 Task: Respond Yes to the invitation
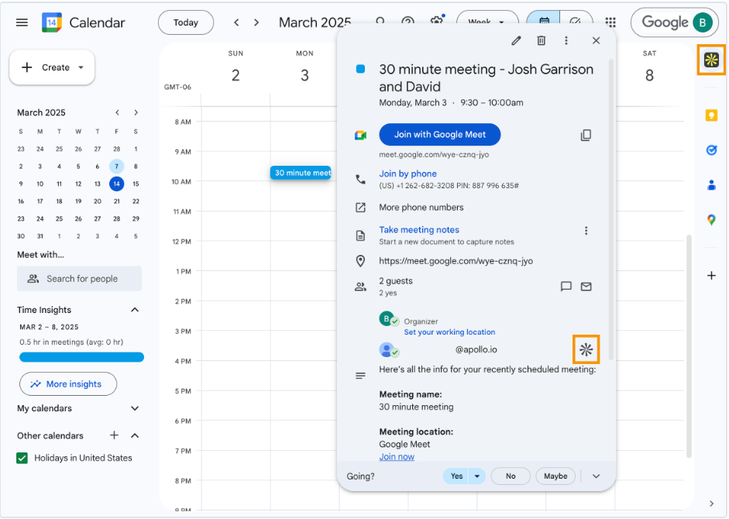tap(456, 476)
